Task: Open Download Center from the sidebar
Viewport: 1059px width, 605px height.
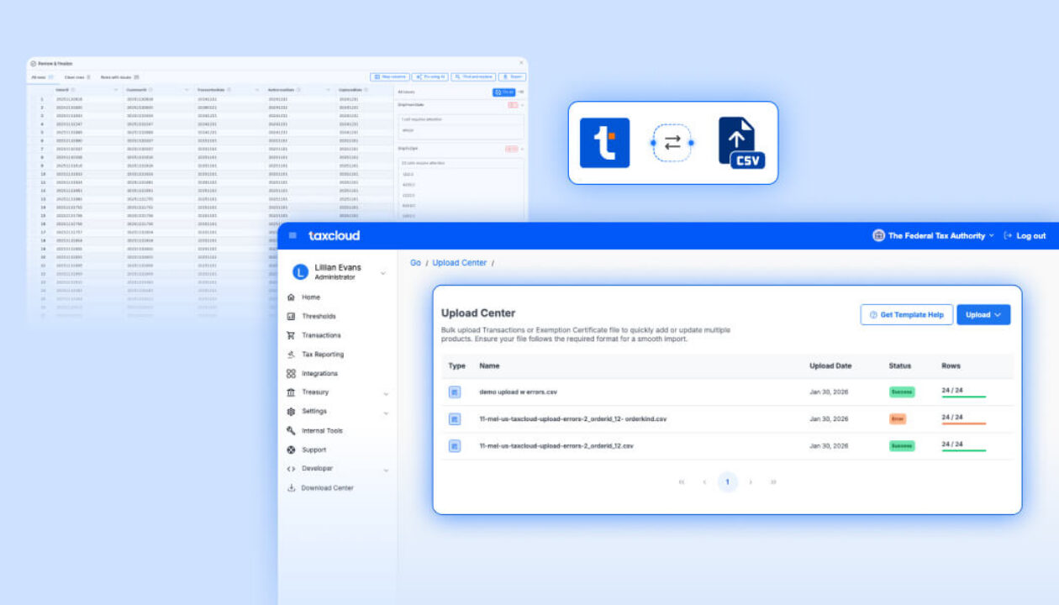Action: (289, 487)
